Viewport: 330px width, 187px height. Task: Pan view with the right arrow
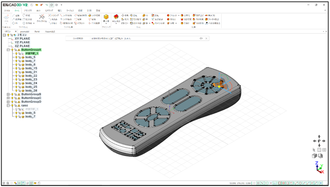[324, 141]
